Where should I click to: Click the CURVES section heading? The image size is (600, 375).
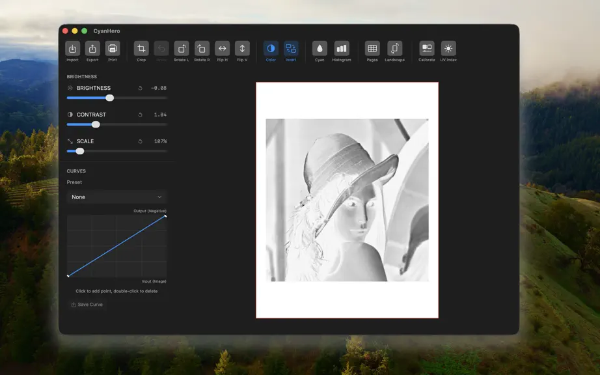[76, 171]
